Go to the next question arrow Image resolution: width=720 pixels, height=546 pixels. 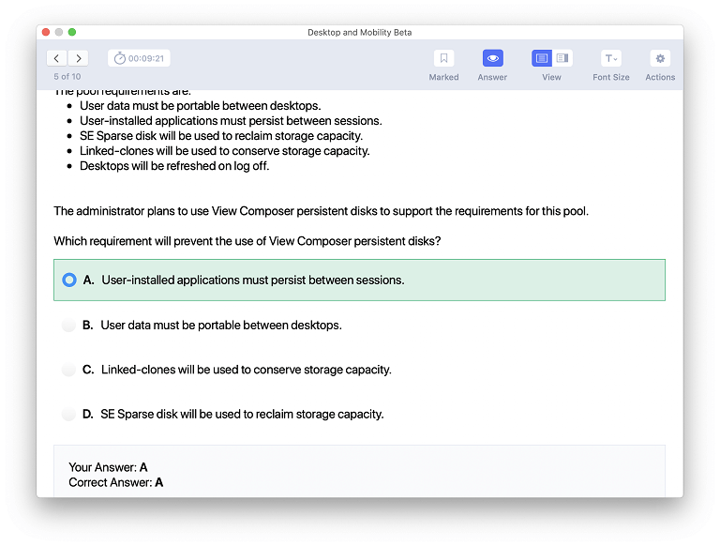pyautogui.click(x=78, y=58)
